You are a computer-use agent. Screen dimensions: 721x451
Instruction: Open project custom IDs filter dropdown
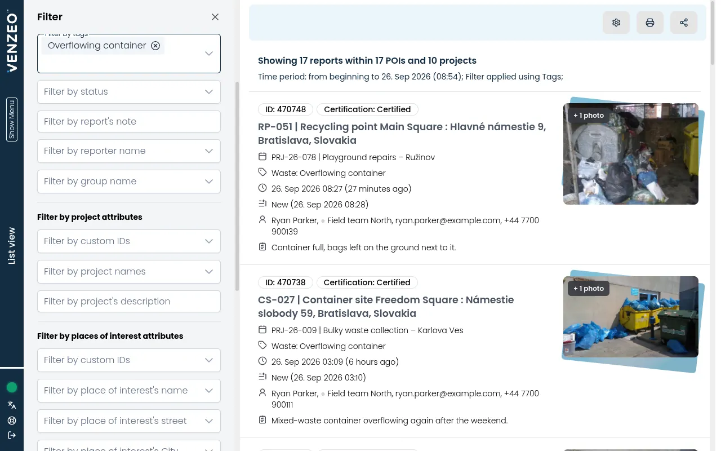coord(129,241)
